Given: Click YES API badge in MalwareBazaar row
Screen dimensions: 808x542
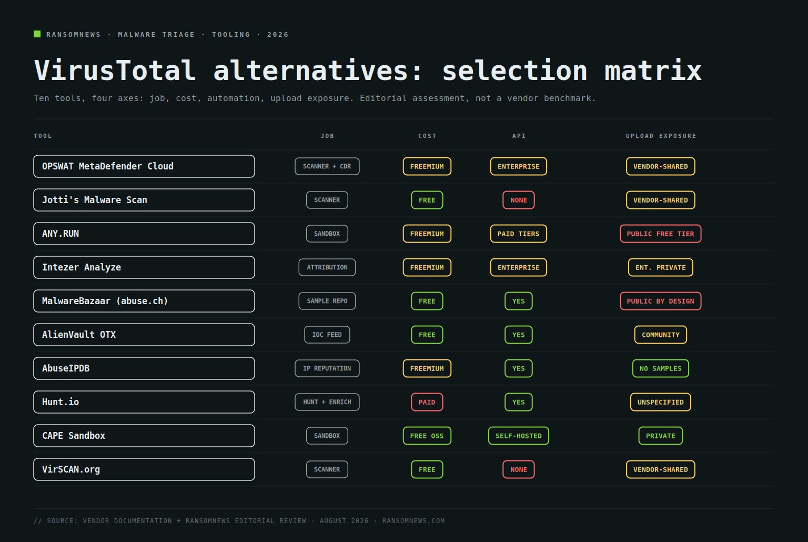Looking at the screenshot, I should pyautogui.click(x=519, y=301).
